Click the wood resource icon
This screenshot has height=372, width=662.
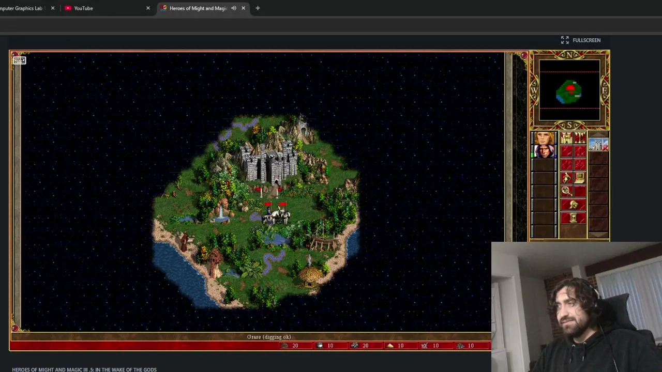(284, 346)
